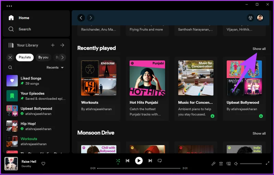This screenshot has height=175, width=274.
Task: Toggle repeat mode
Action: (x=160, y=161)
